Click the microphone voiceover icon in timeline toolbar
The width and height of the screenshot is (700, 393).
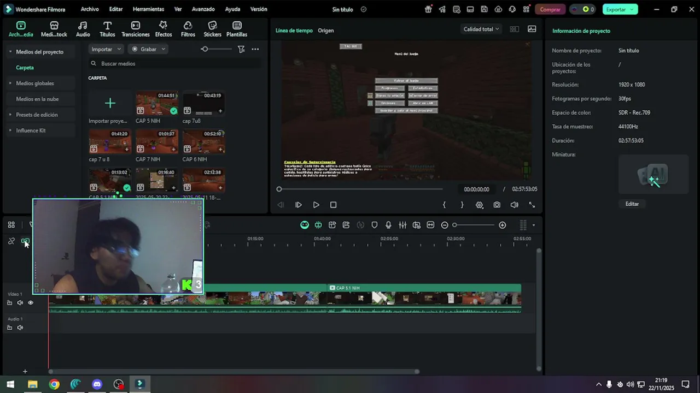(388, 225)
